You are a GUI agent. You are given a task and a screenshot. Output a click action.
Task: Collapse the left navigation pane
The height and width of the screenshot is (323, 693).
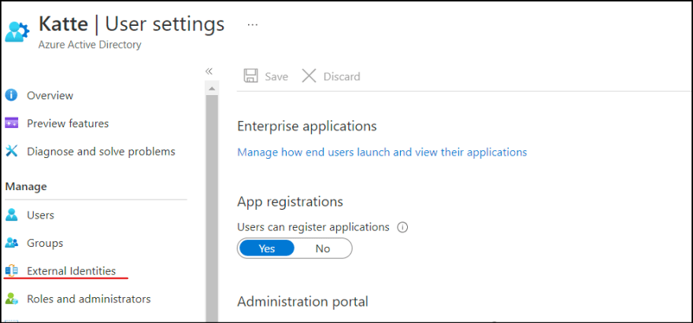click(x=209, y=72)
